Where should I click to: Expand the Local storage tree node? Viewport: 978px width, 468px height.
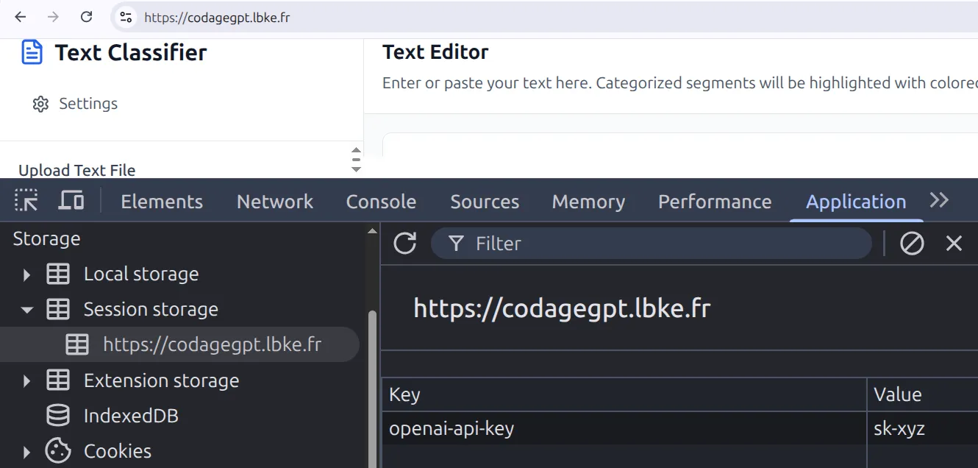27,274
